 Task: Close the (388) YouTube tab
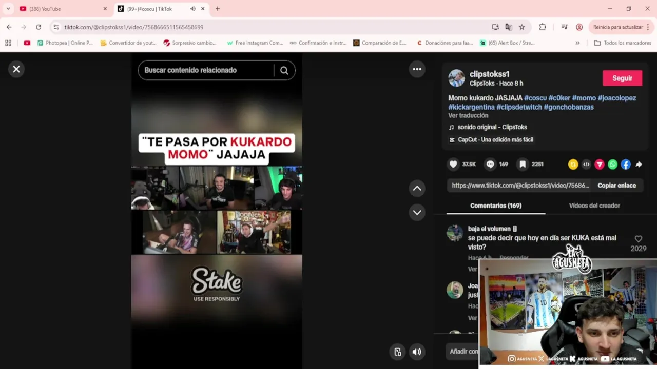[105, 9]
